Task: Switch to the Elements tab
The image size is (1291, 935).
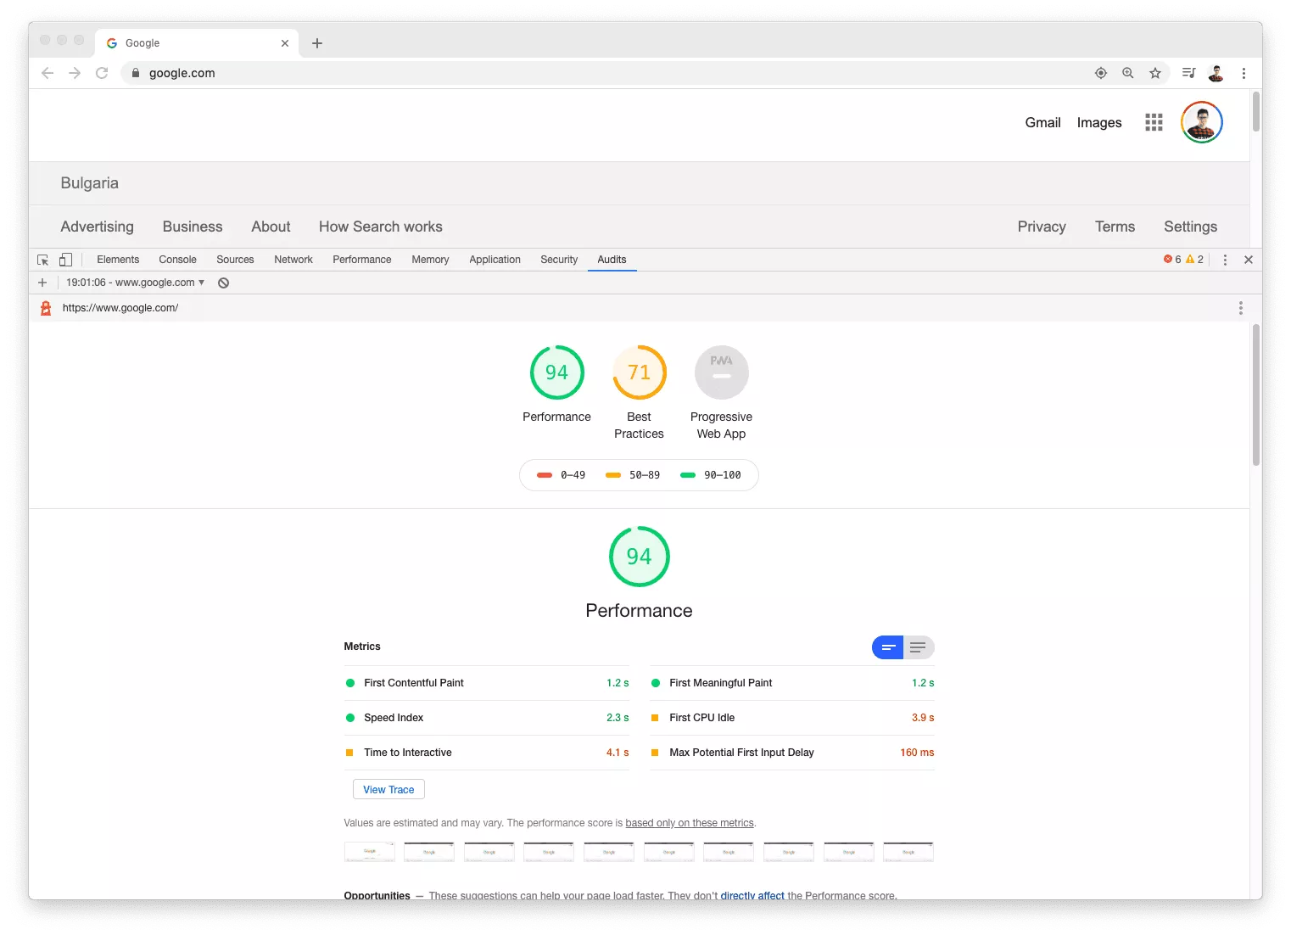Action: tap(118, 260)
